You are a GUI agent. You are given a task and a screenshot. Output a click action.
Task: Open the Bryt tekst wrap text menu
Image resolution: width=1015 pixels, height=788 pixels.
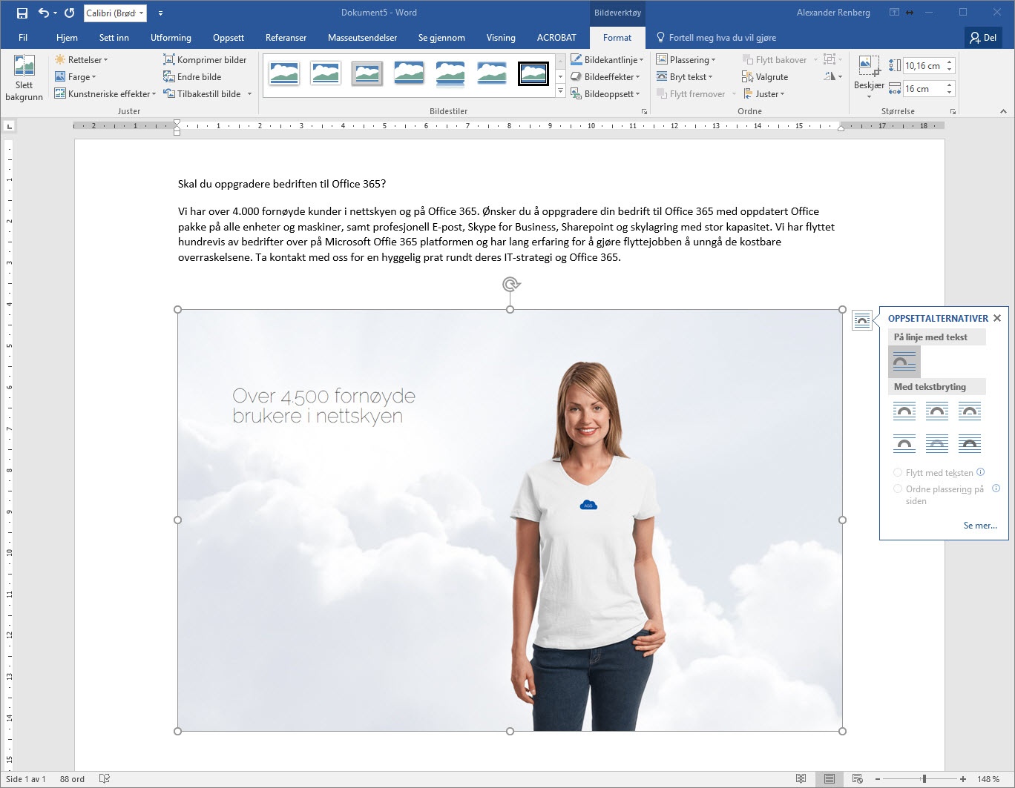684,76
